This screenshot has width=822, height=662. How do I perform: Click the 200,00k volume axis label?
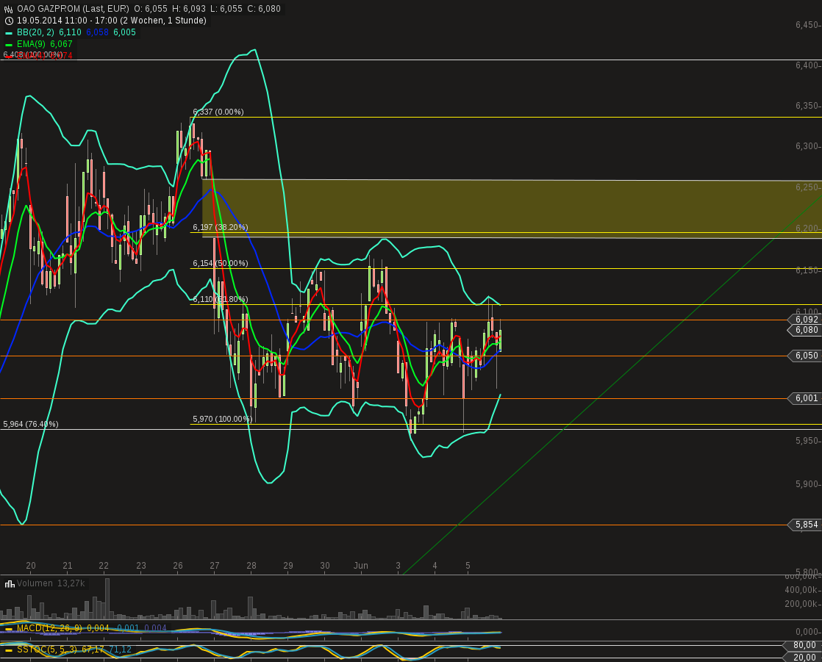click(801, 604)
